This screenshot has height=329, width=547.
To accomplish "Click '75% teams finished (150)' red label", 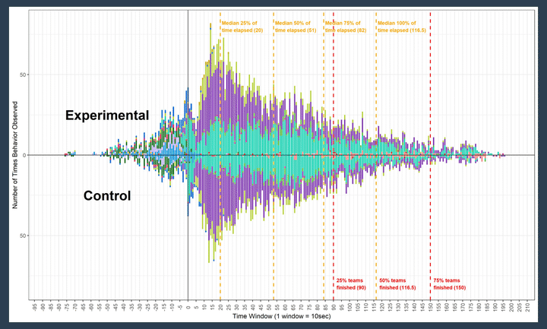I will click(x=449, y=284).
